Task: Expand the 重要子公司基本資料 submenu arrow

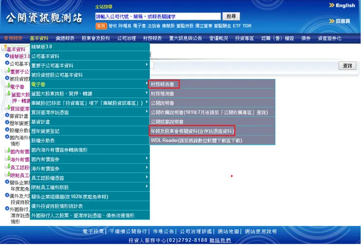Action: click(147, 65)
